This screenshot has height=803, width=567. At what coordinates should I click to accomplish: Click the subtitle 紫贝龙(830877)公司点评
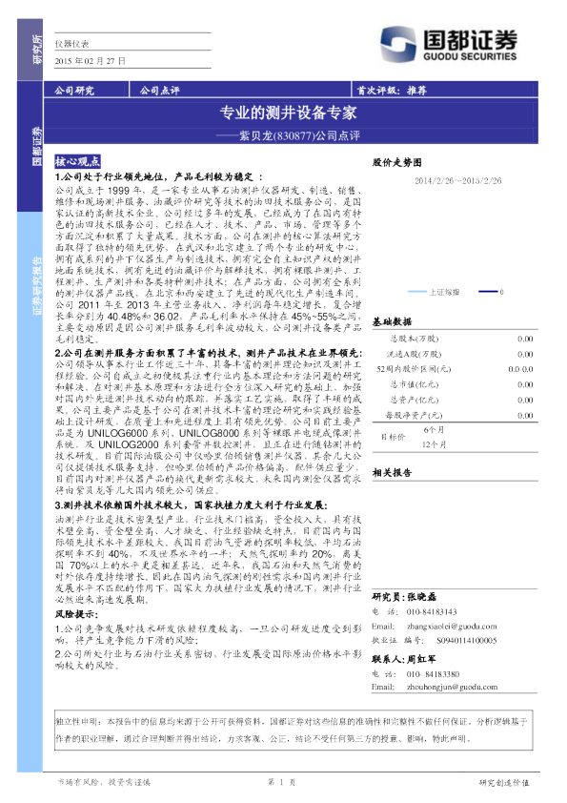coord(300,135)
